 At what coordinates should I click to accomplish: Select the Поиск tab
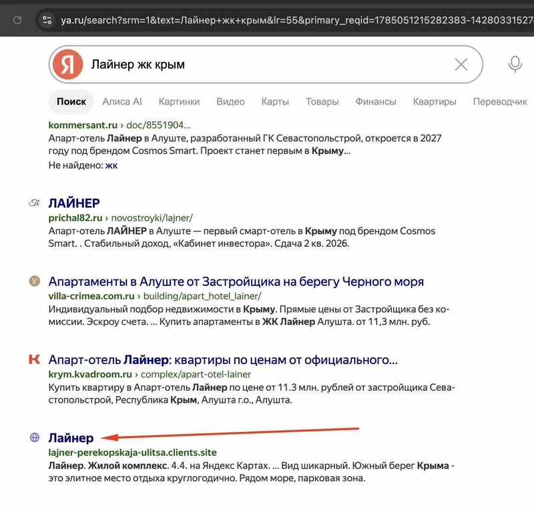point(71,102)
